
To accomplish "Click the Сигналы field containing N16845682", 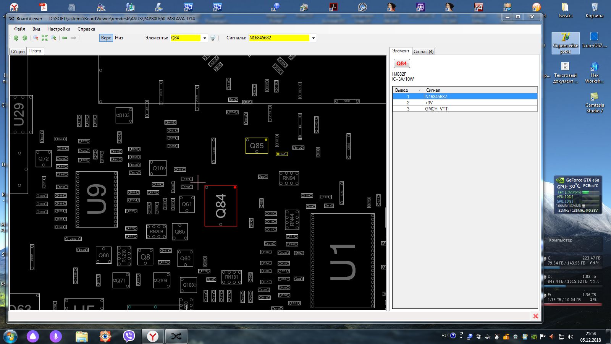I will pos(279,38).
